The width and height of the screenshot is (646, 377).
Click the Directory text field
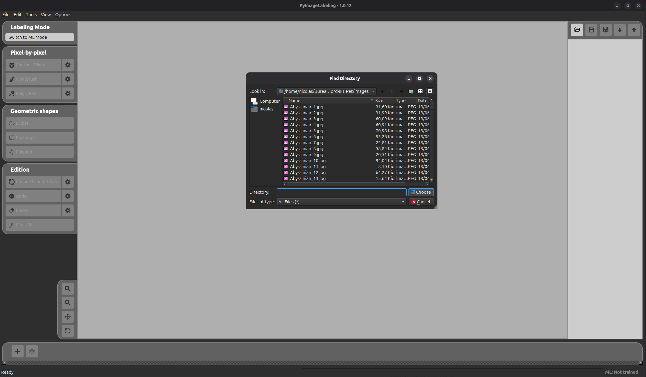(x=342, y=192)
